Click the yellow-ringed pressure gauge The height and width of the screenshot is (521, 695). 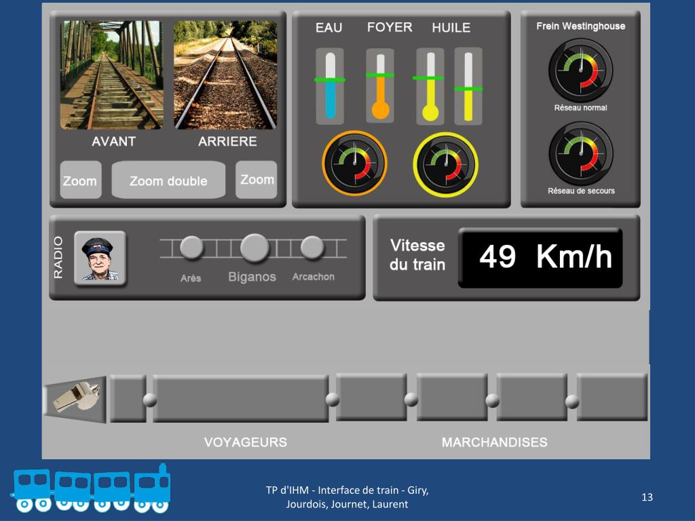pyautogui.click(x=445, y=164)
